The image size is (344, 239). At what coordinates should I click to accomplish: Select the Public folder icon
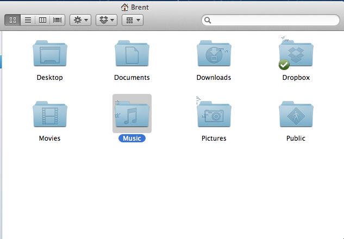296,114
